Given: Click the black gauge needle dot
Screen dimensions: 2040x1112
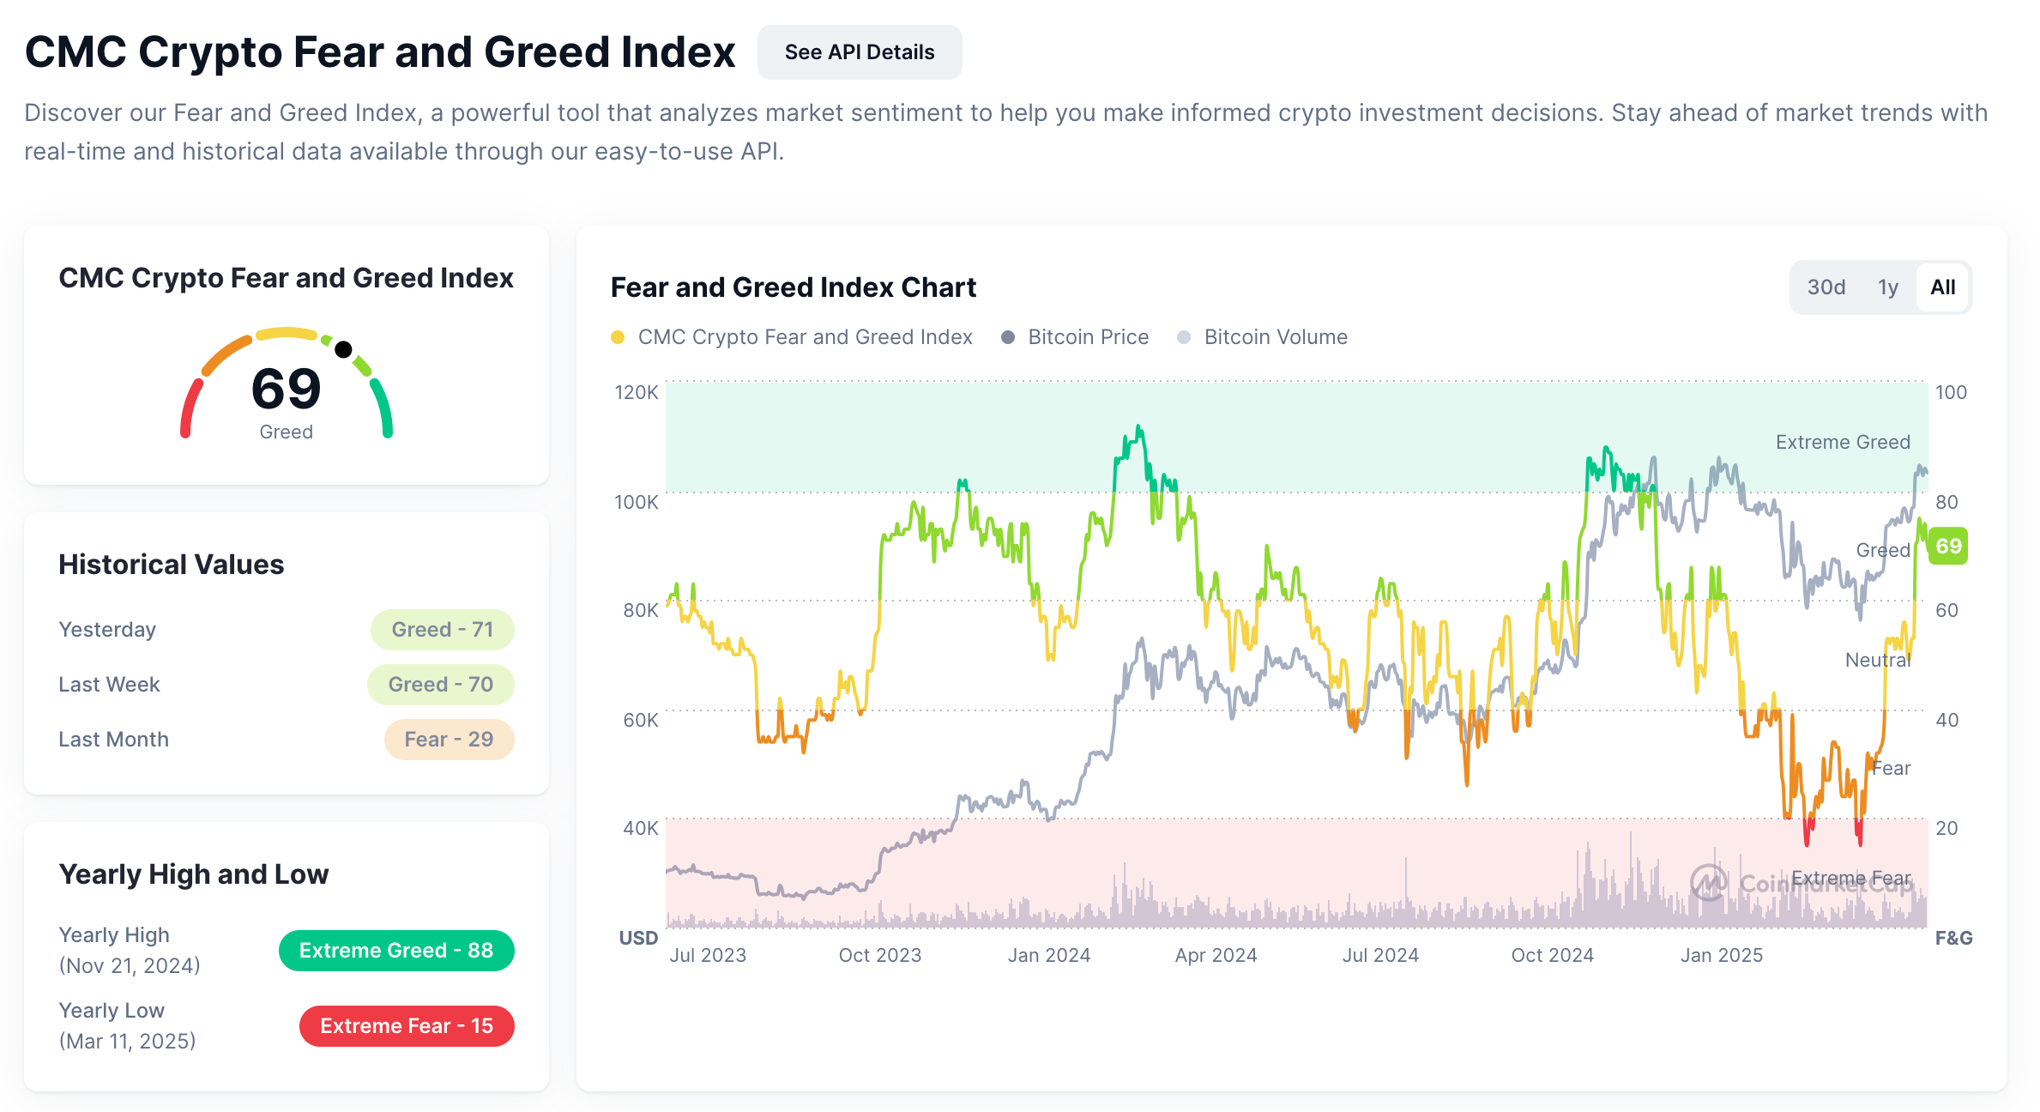Looking at the screenshot, I should (x=343, y=349).
